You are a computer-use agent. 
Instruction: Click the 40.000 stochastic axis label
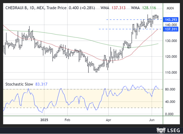170,102
